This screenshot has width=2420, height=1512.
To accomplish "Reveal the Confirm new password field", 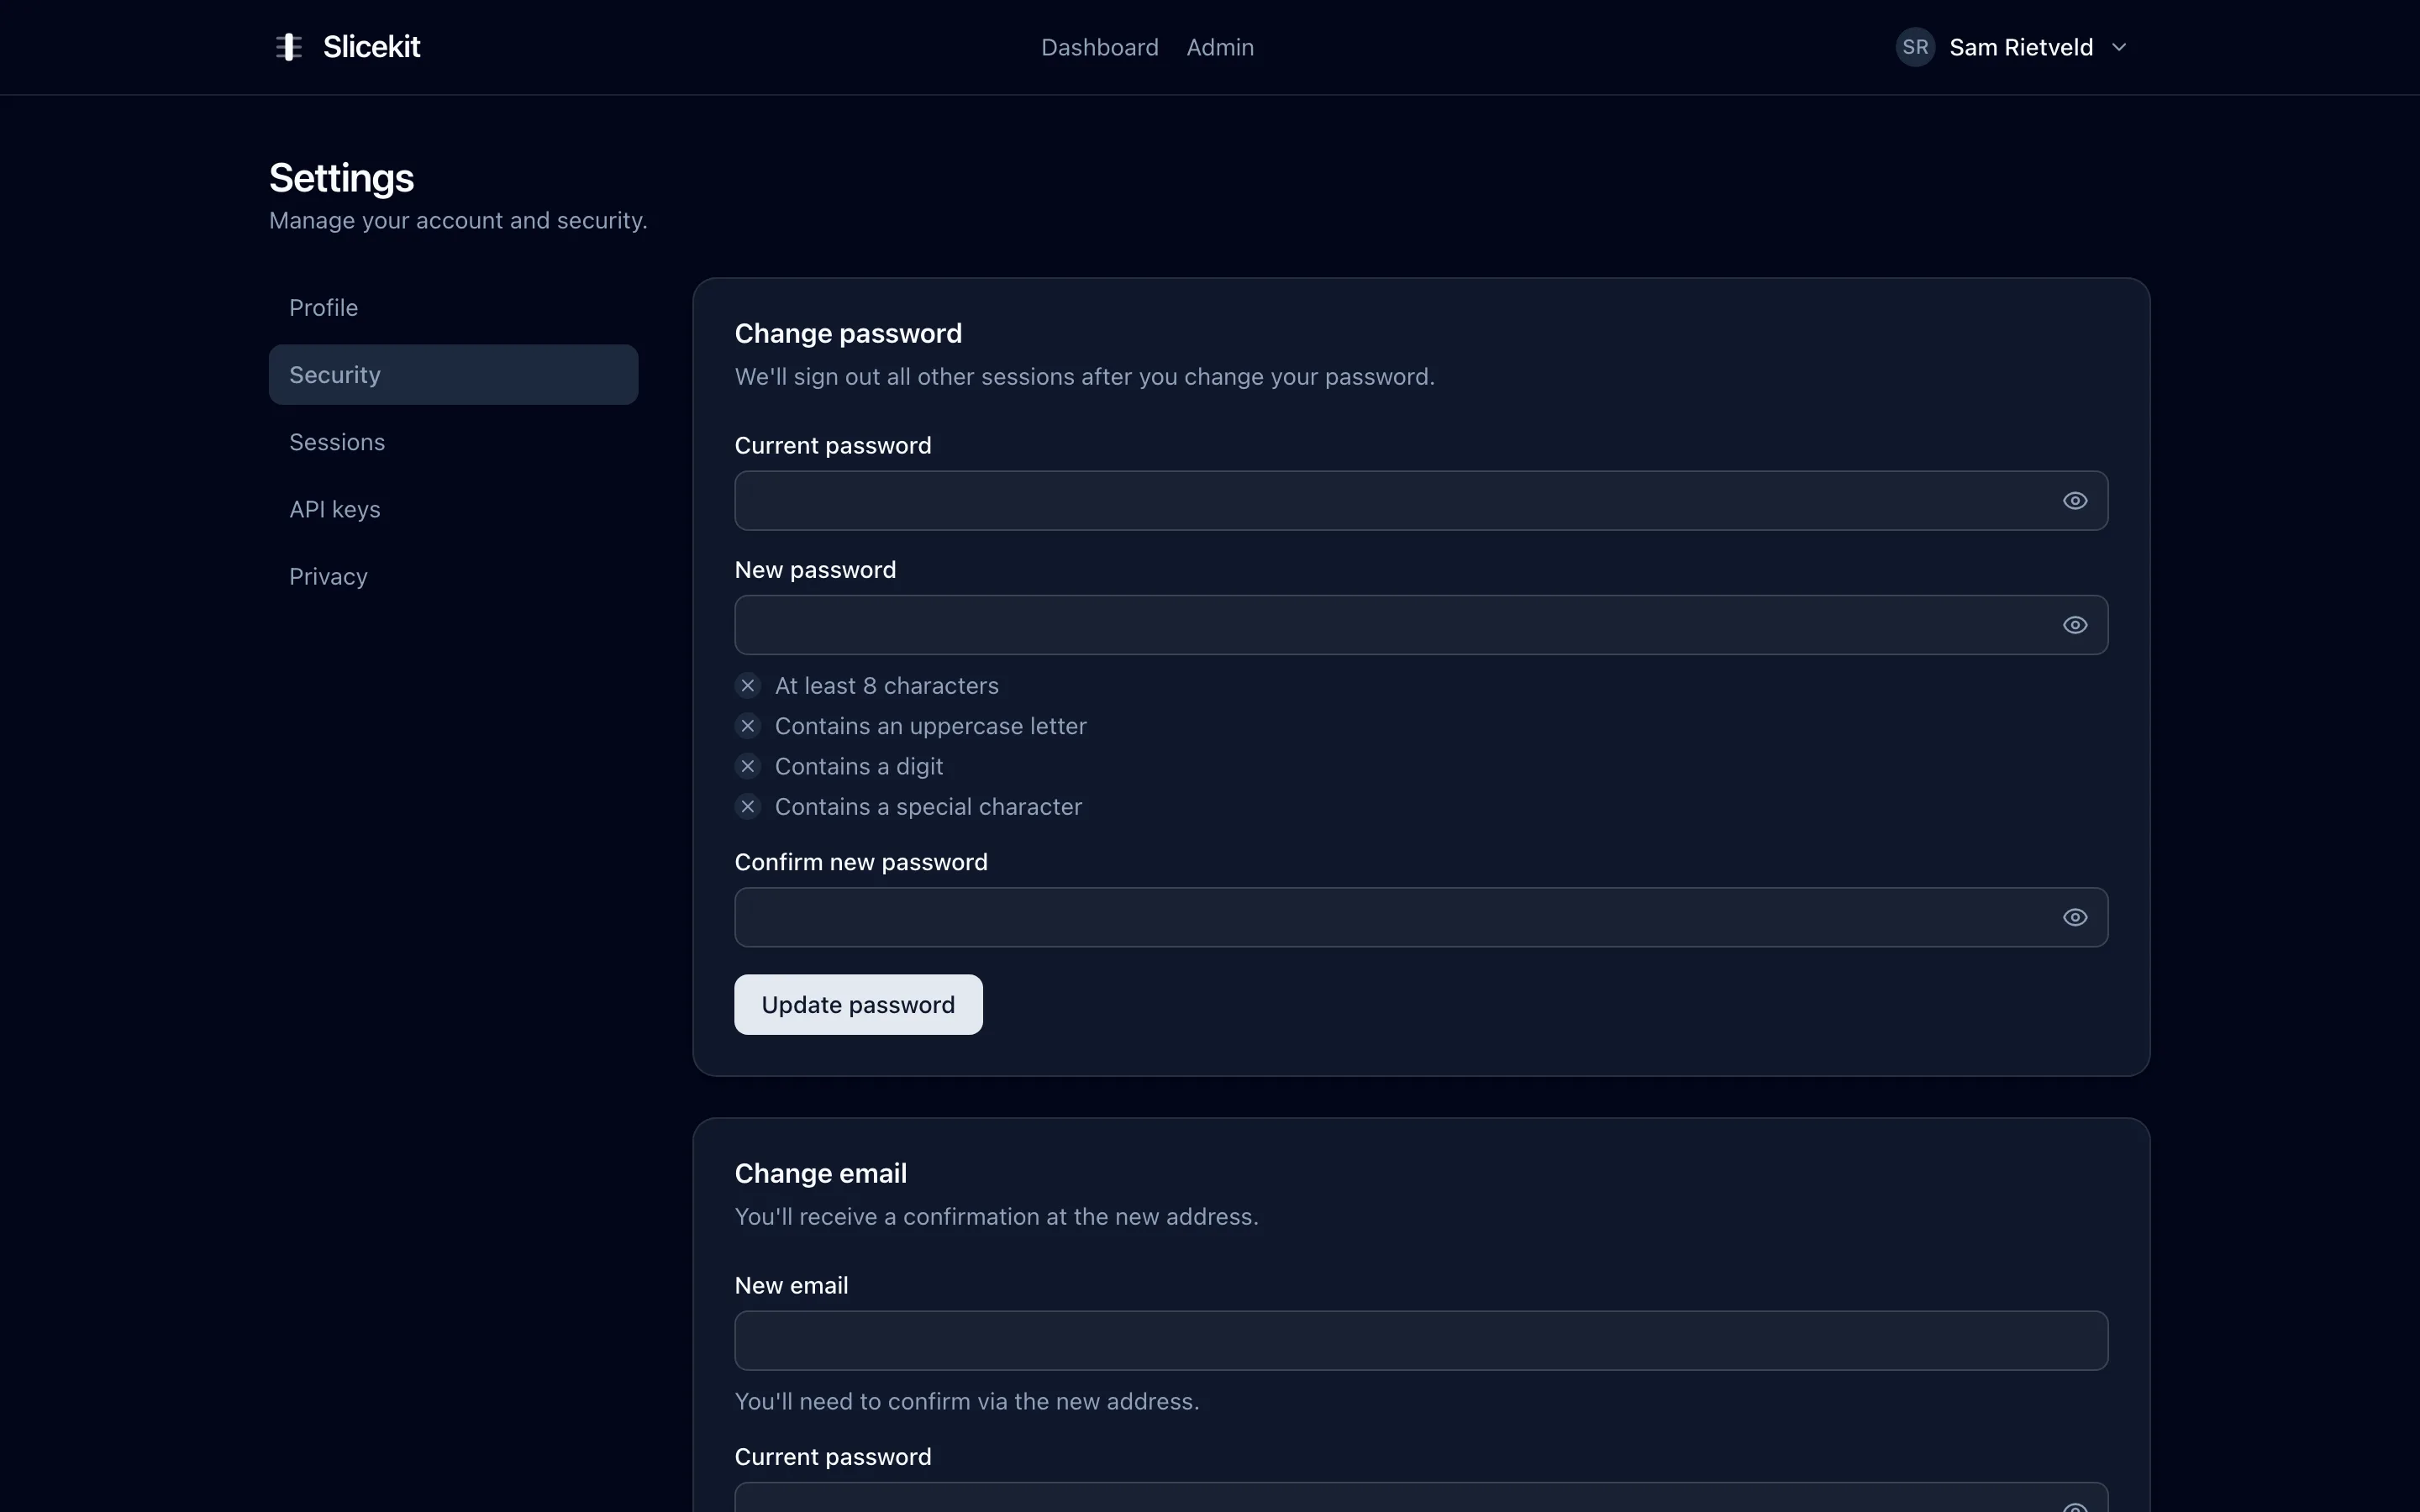I will click(x=2075, y=917).
